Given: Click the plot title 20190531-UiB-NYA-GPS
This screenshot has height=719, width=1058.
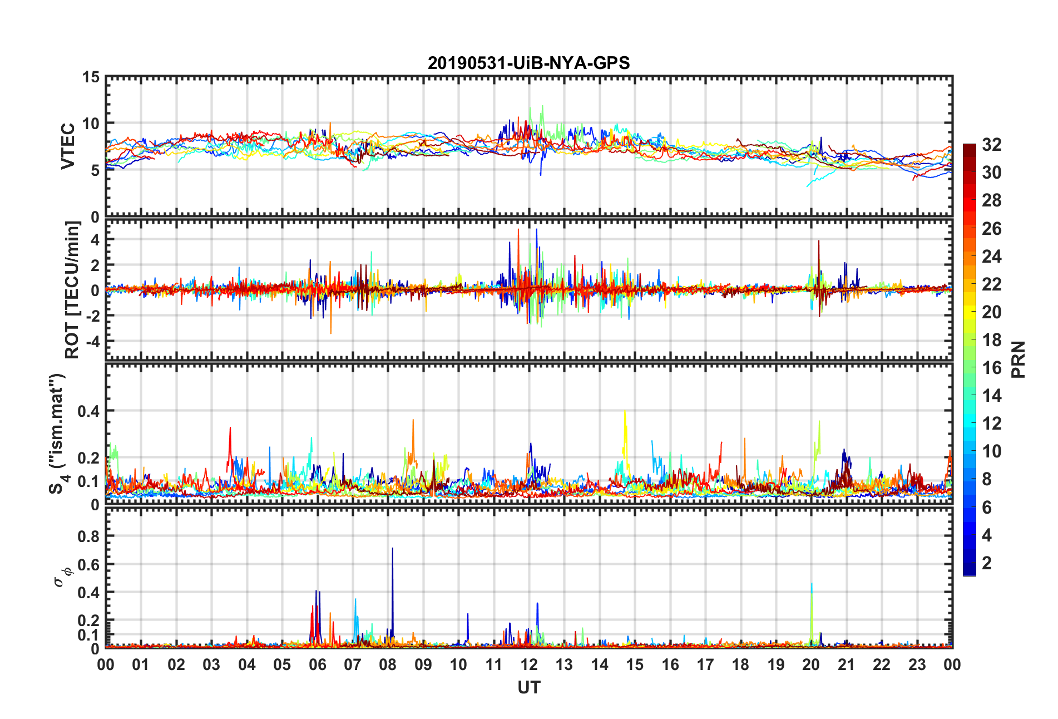Looking at the screenshot, I should click(528, 63).
